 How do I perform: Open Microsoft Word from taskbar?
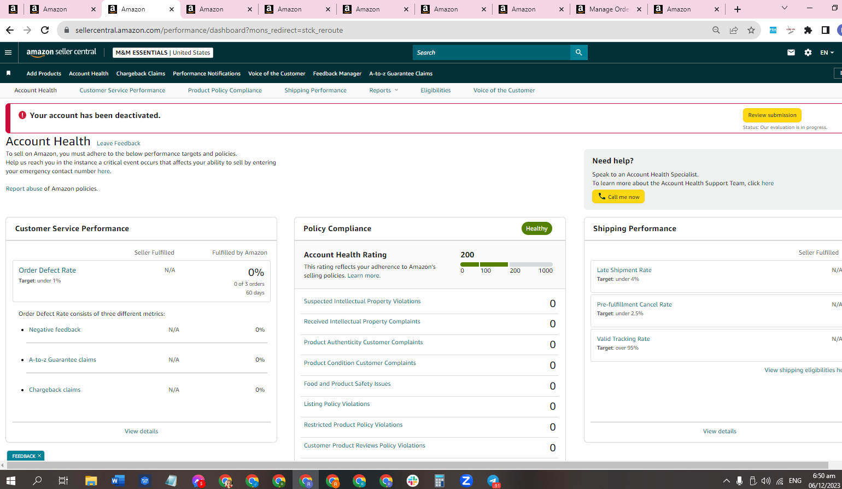point(118,481)
